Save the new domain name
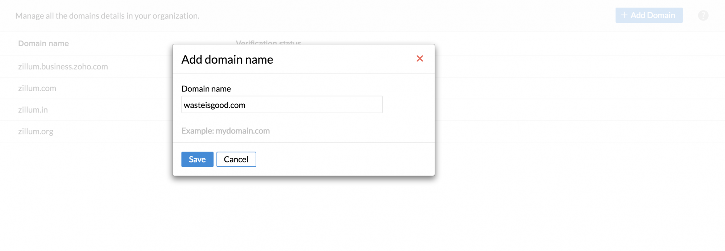The height and width of the screenshot is (251, 725). coord(197,159)
